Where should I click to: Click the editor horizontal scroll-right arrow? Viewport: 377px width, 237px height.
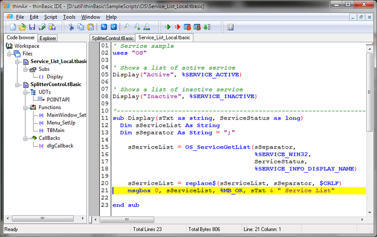[x=362, y=219]
